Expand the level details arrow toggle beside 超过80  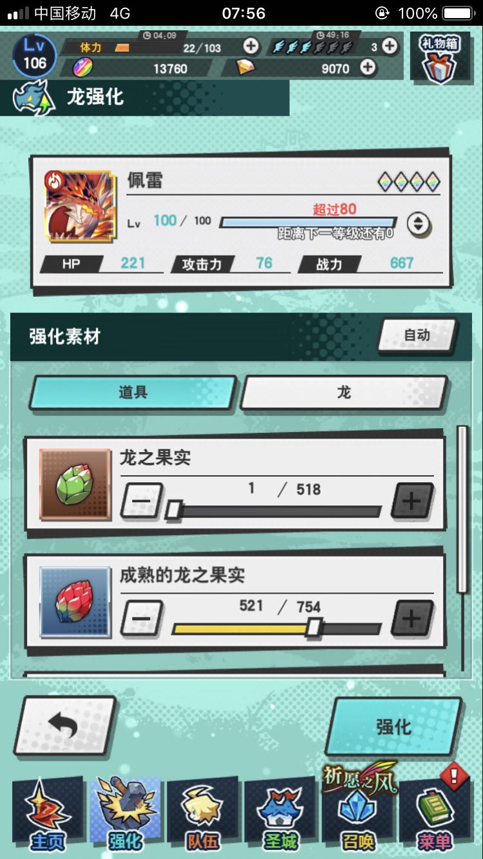coord(419,223)
